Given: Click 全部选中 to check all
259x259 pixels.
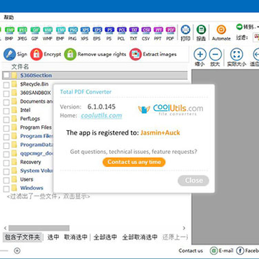Looking at the screenshot, I should (105, 237).
